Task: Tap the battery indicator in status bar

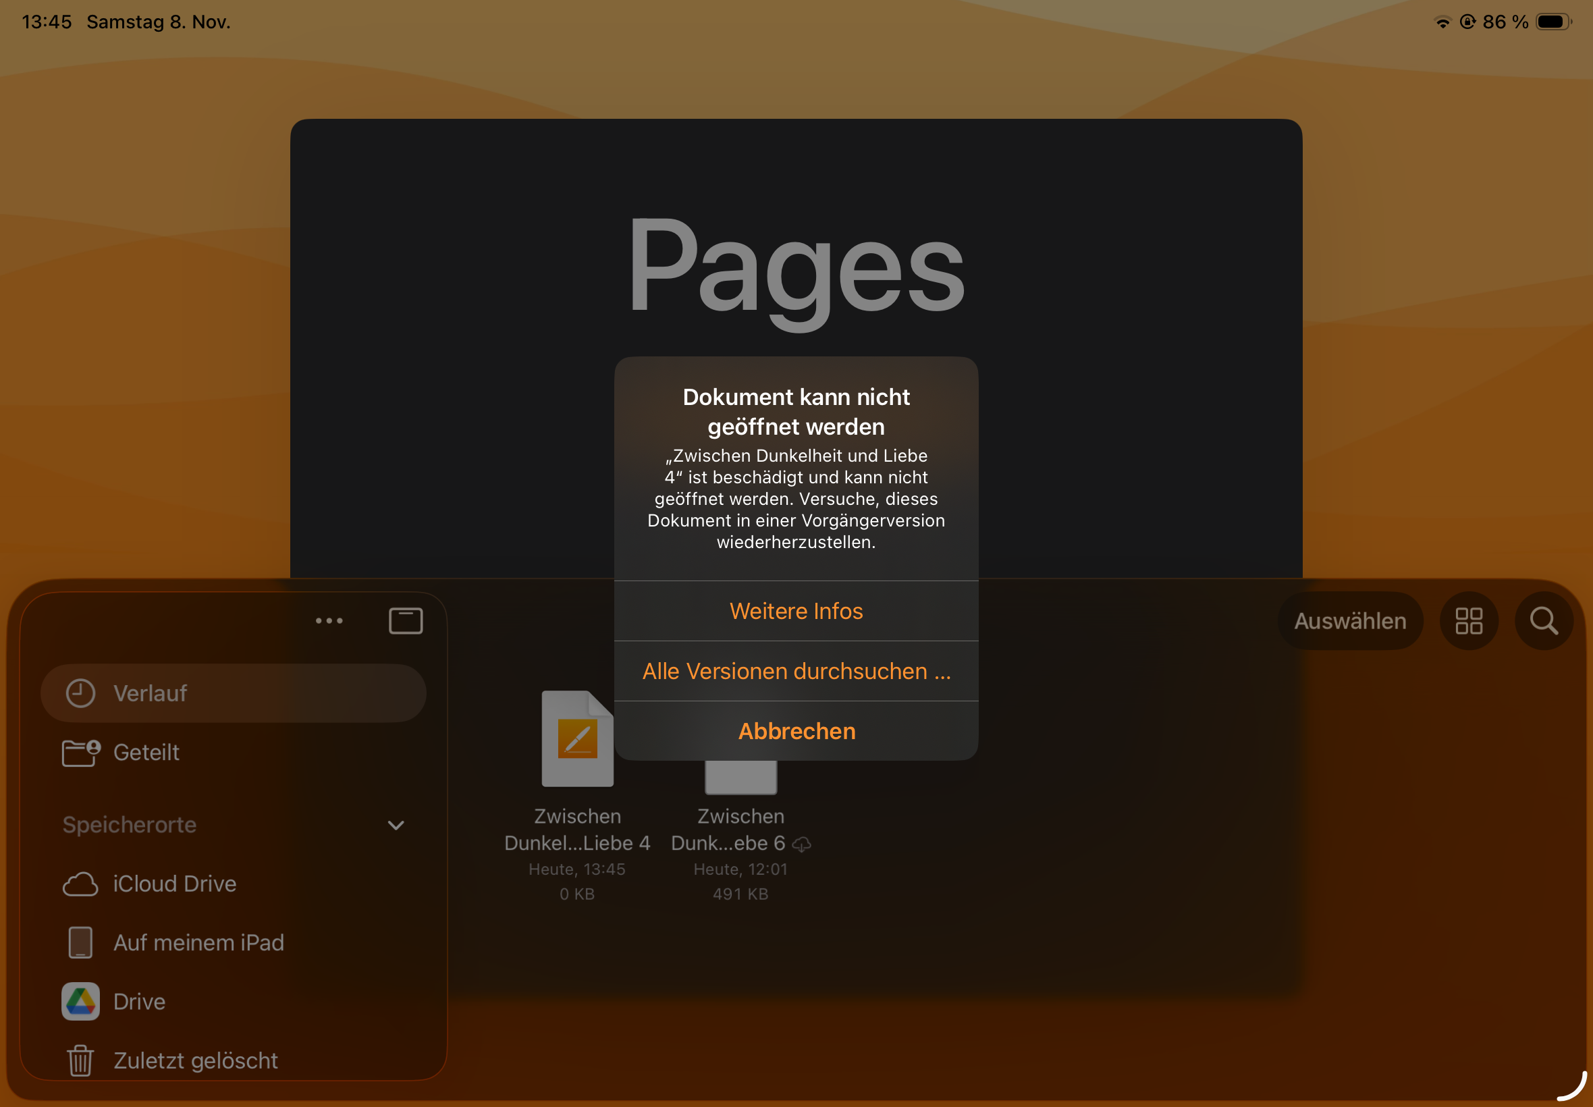Action: click(1552, 22)
